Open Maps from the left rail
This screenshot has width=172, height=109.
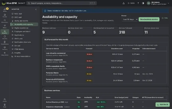point(5,26)
